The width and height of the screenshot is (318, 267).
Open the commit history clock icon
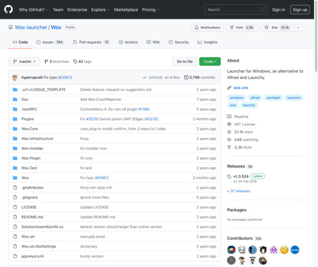pyautogui.click(x=186, y=77)
